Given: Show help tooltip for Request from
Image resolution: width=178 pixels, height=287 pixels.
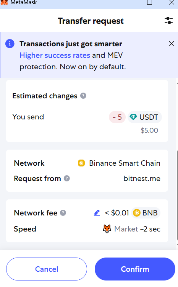Looking at the screenshot, I should [x=67, y=178].
